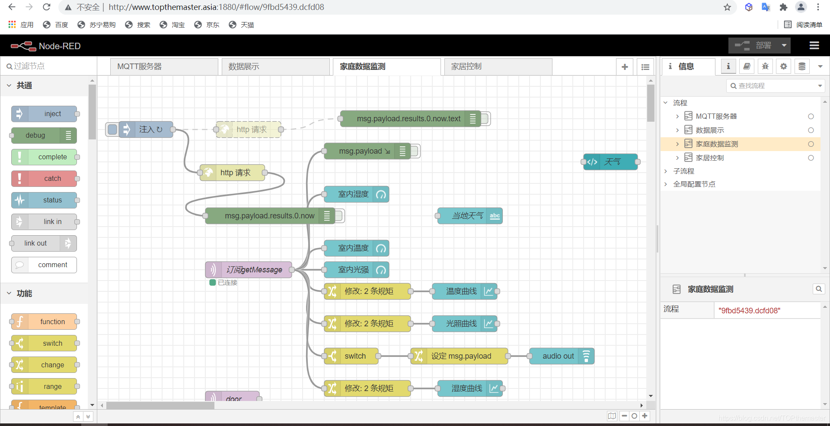Toggle msg.payload.results.0.now.text debug node output
Image resolution: width=830 pixels, height=426 pixels.
click(485, 119)
